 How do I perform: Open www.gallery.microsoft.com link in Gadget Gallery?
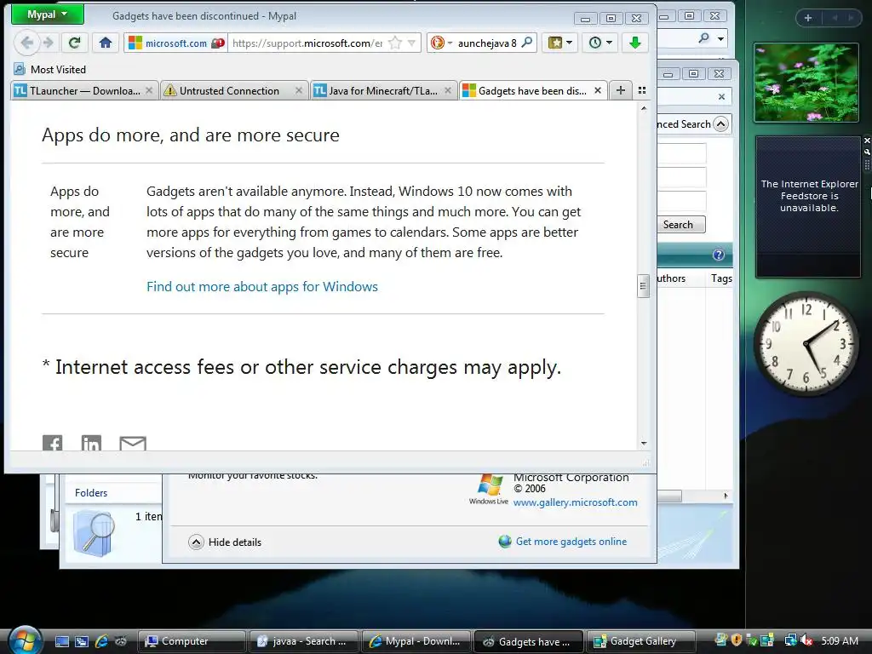pyautogui.click(x=575, y=502)
